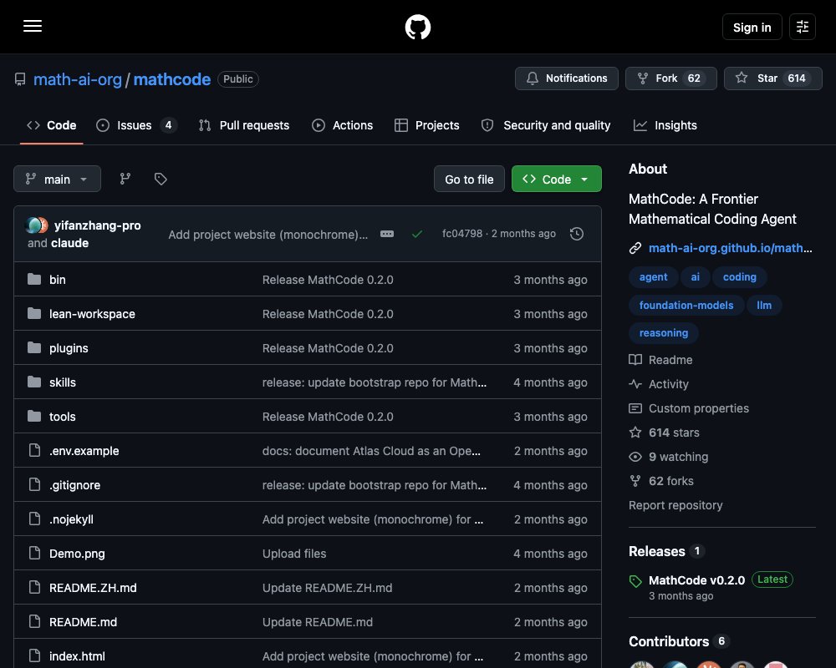Screen dimensions: 836x668
Task: Click the tools folder icon
Action: (x=34, y=416)
